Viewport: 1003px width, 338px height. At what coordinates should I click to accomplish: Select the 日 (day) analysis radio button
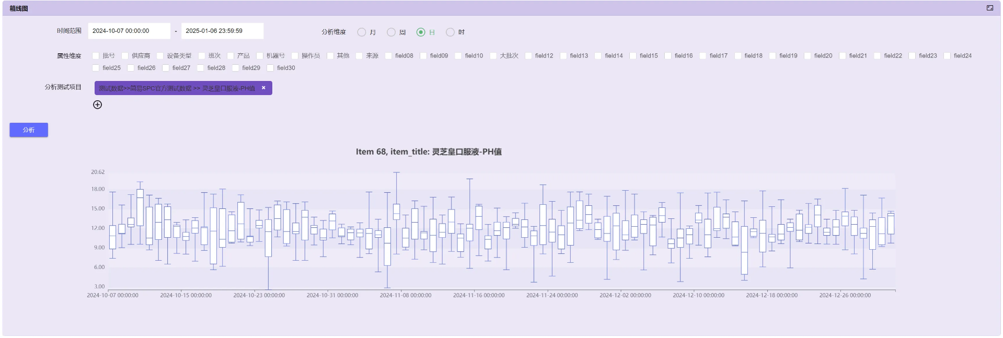[x=421, y=32]
